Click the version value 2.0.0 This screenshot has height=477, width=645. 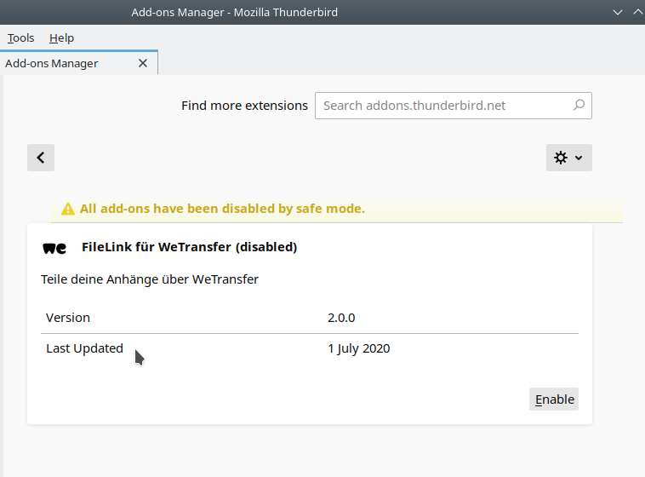[x=341, y=318]
